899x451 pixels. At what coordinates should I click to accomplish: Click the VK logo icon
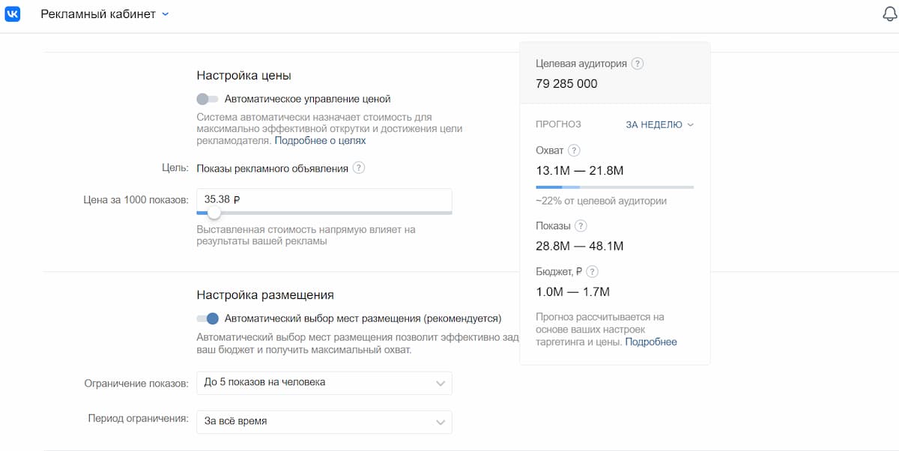(x=13, y=13)
